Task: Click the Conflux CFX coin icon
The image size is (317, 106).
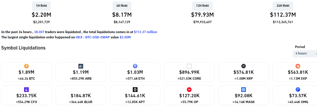Action: pyautogui.click(x=26, y=90)
